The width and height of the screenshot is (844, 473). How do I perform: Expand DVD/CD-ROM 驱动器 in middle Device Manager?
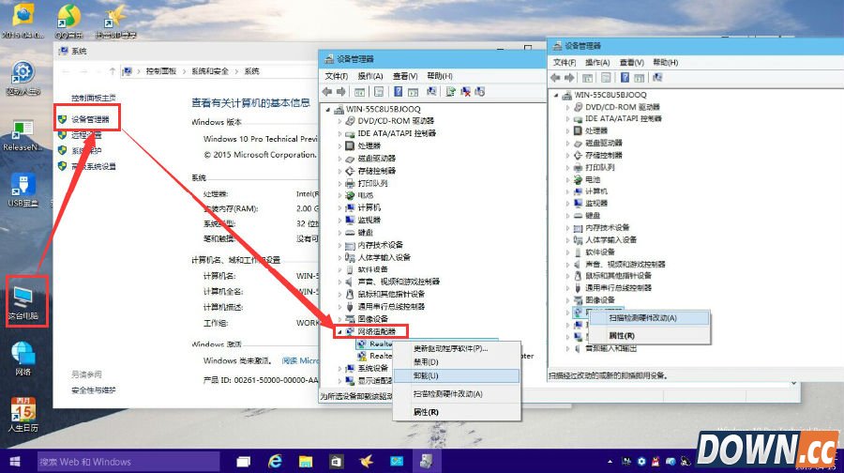[339, 121]
